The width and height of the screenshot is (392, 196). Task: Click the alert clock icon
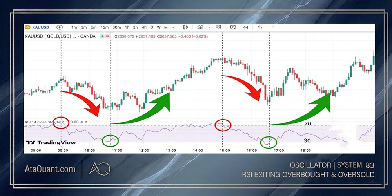(x=233, y=27)
